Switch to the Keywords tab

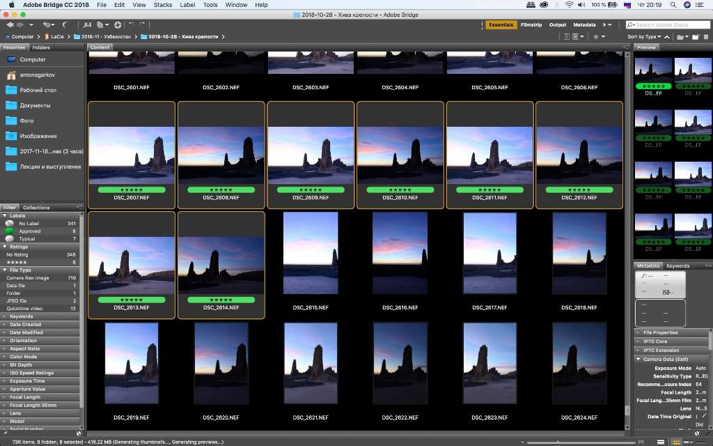click(x=678, y=266)
